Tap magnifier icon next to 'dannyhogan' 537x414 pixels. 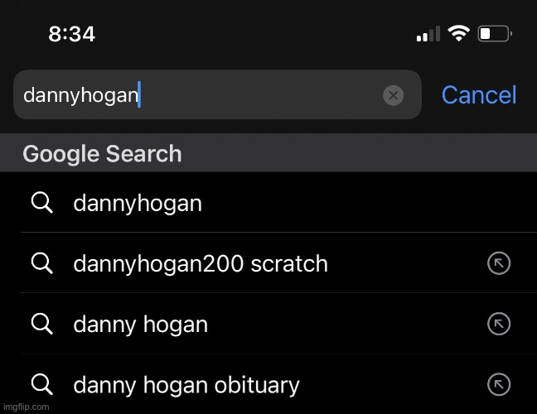pos(41,203)
